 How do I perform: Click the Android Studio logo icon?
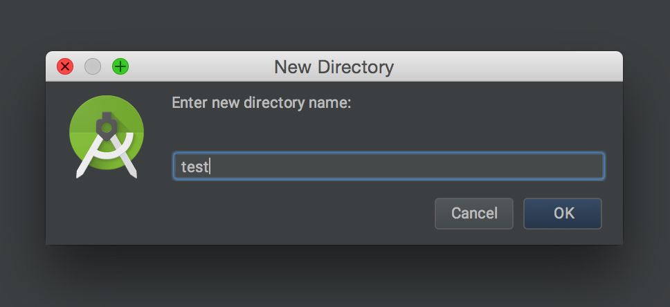coord(107,137)
